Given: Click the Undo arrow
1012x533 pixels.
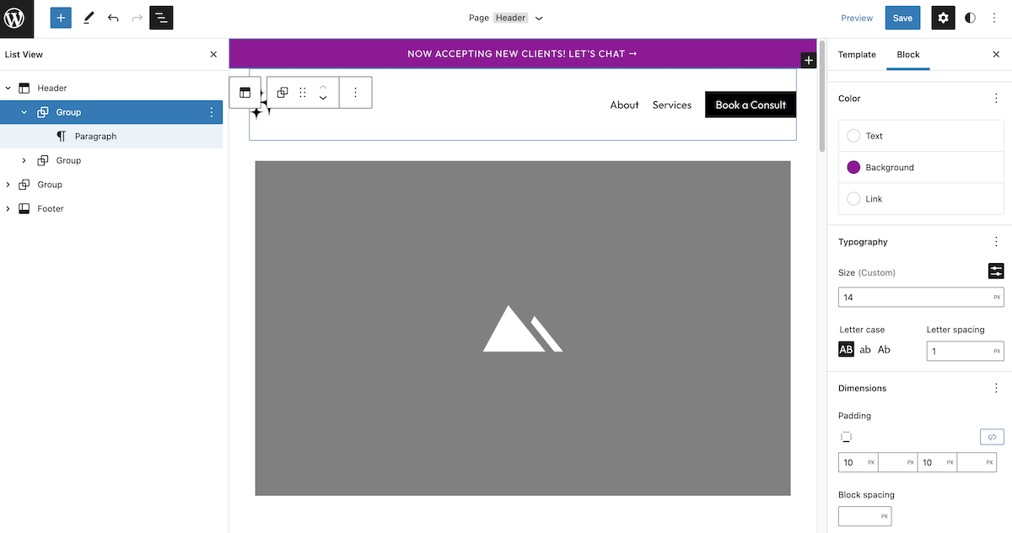Looking at the screenshot, I should pos(113,18).
